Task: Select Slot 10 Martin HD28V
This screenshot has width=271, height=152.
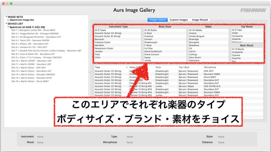Action: (x=31, y=61)
